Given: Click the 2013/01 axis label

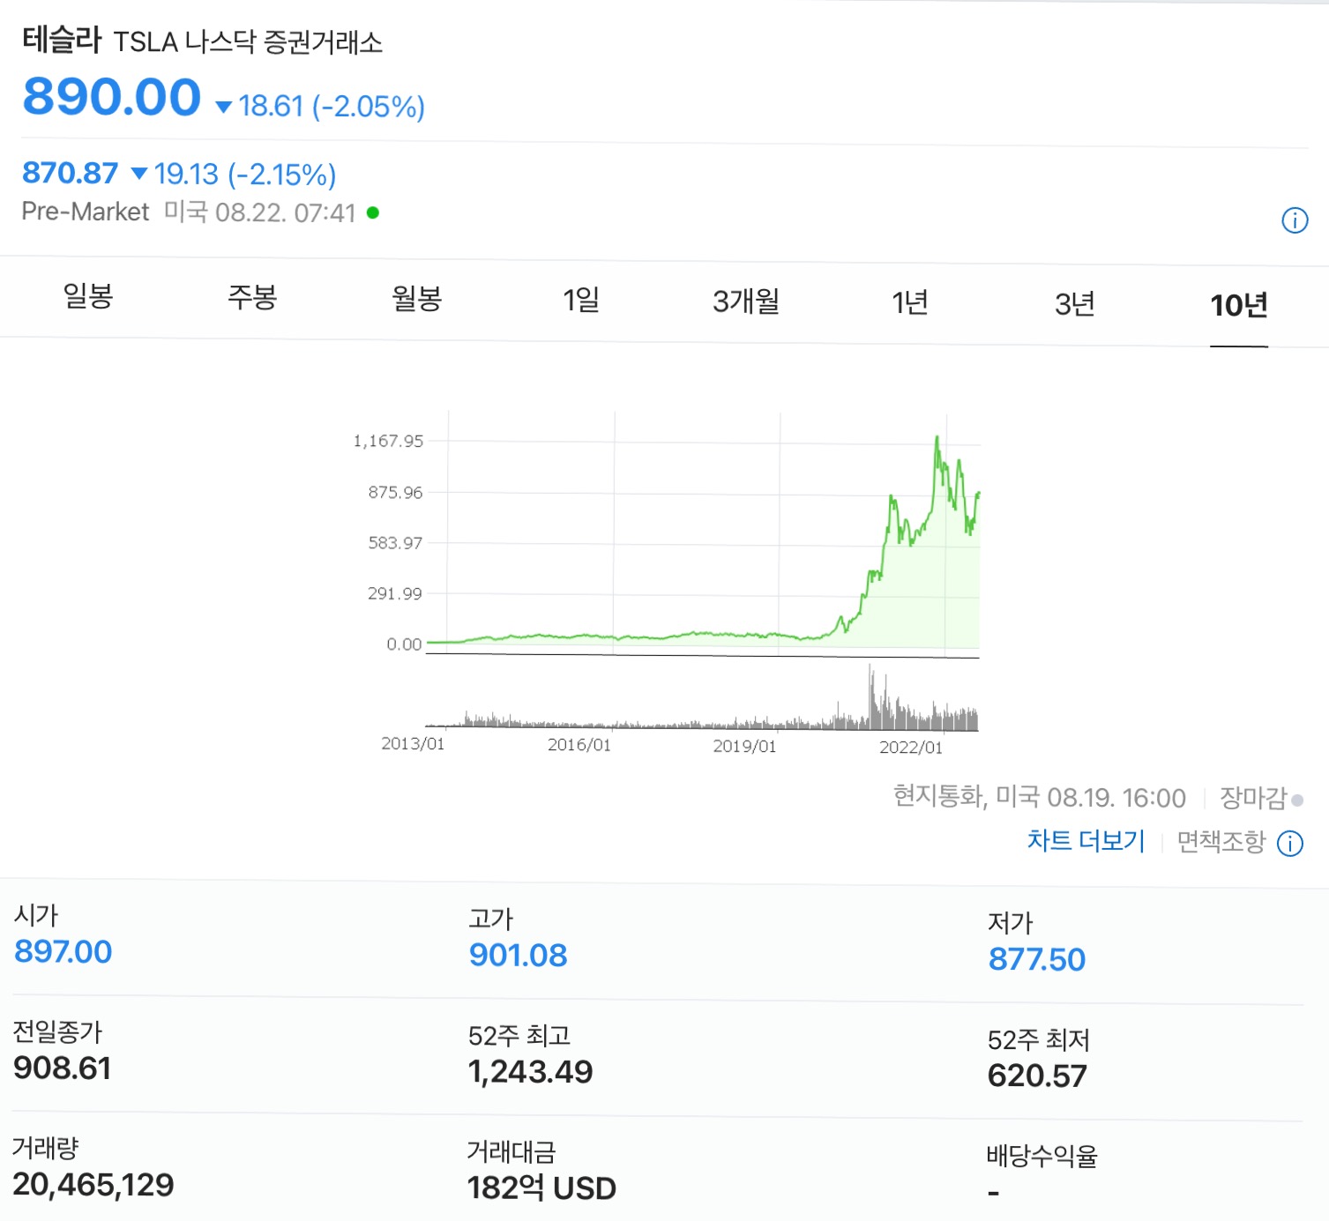Looking at the screenshot, I should [x=413, y=744].
